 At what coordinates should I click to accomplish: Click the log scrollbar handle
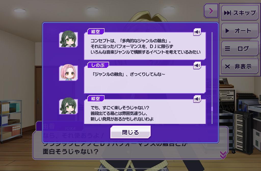click(212, 109)
